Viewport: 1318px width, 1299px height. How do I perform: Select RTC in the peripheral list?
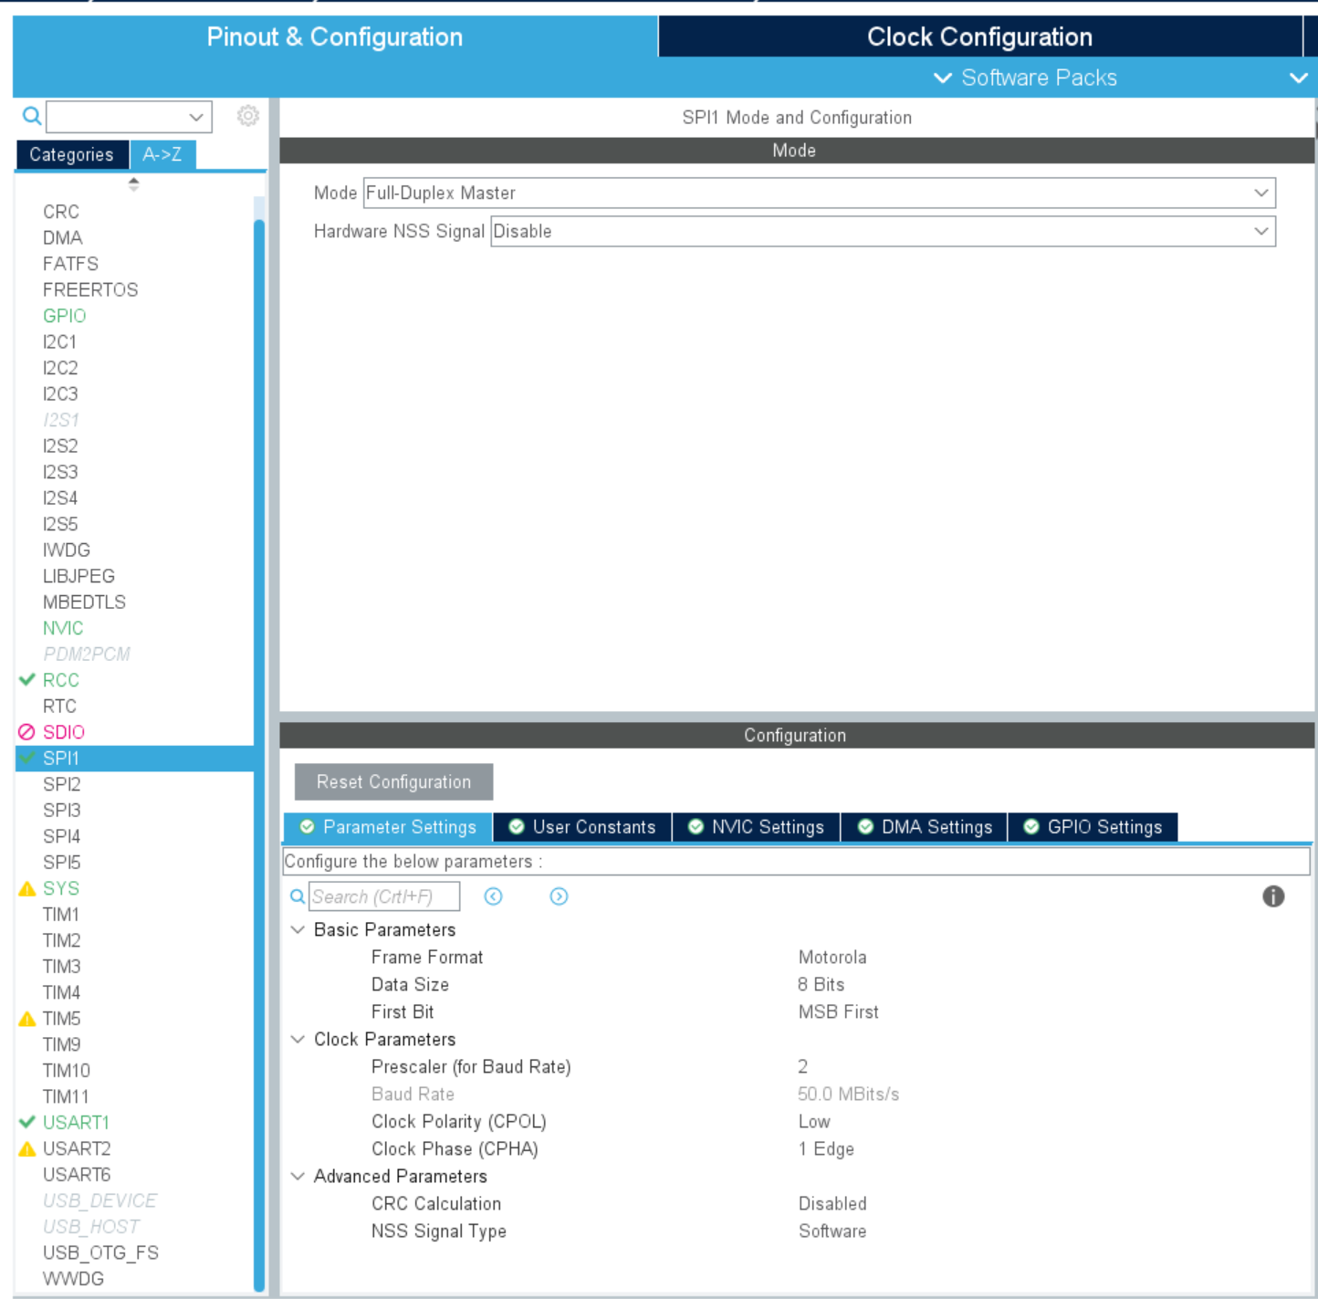59,706
